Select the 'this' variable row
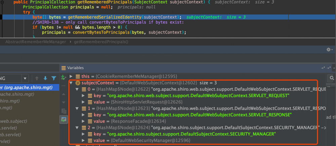This screenshot has width=336, height=146. pos(197,76)
